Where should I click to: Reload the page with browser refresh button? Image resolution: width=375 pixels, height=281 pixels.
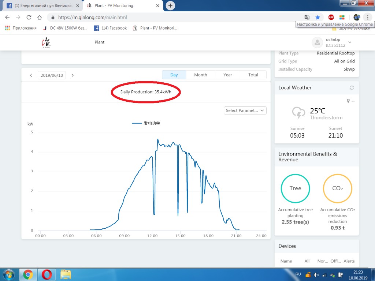tap(29, 17)
